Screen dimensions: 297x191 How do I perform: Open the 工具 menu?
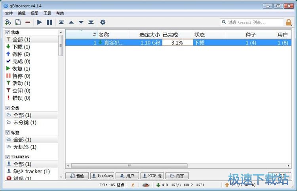47,13
